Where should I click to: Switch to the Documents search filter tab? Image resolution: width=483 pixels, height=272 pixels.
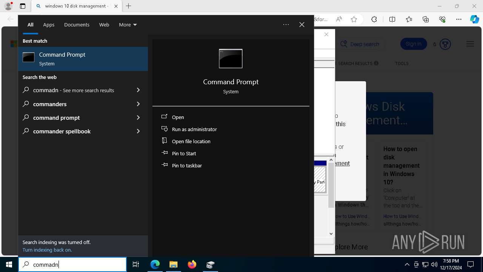tap(77, 25)
